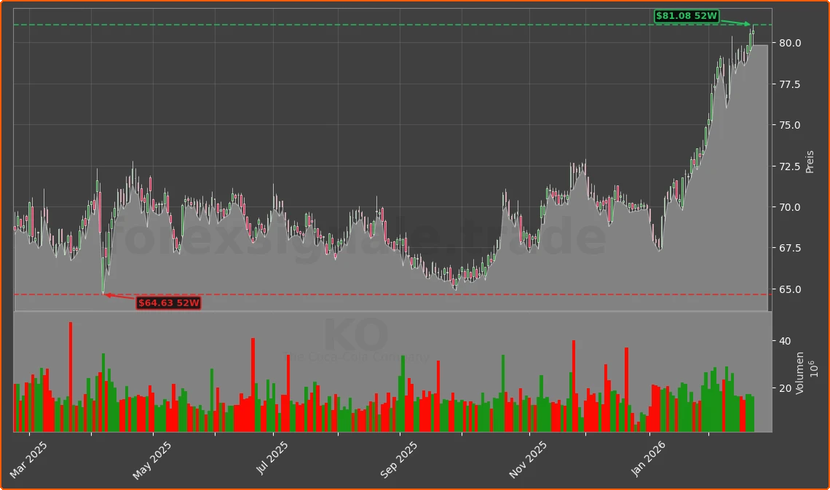Click the 70.0 price gridline value

coord(789,208)
